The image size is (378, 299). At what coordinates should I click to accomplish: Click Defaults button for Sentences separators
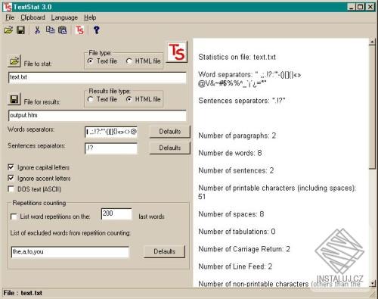click(x=170, y=148)
